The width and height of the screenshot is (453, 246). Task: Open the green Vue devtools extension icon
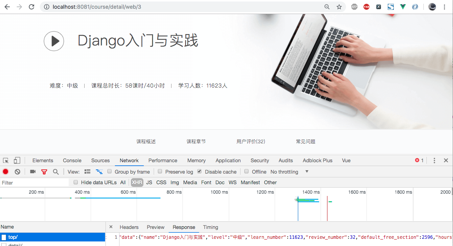pyautogui.click(x=403, y=7)
